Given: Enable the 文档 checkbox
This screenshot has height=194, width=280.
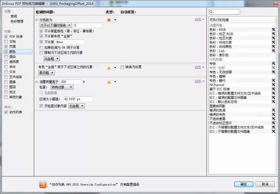Looking at the screenshot, I should point(6,41).
